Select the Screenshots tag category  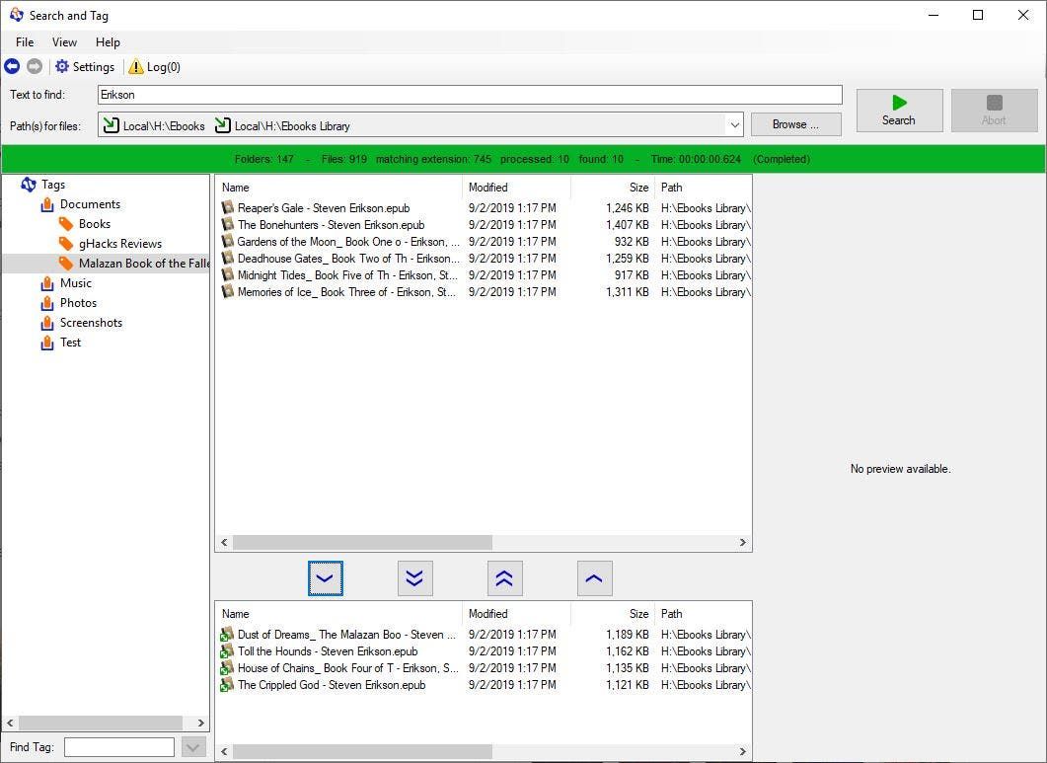coord(91,323)
